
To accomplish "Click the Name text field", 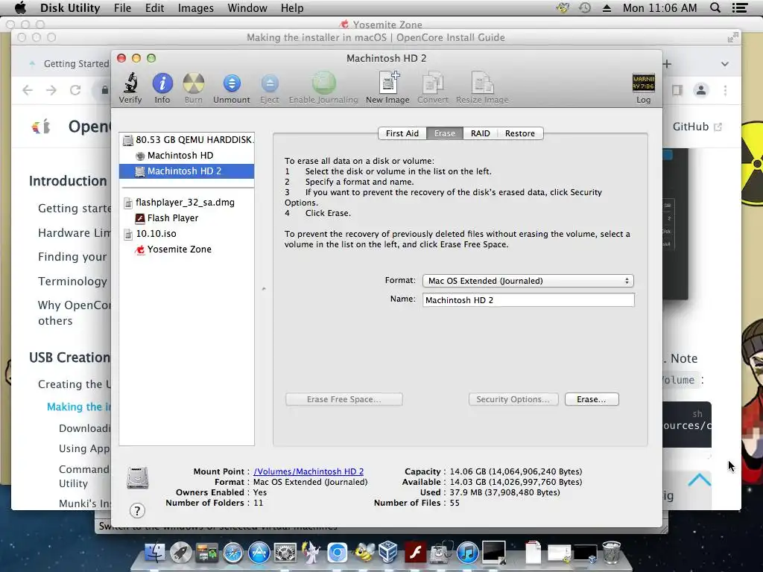I will click(528, 300).
